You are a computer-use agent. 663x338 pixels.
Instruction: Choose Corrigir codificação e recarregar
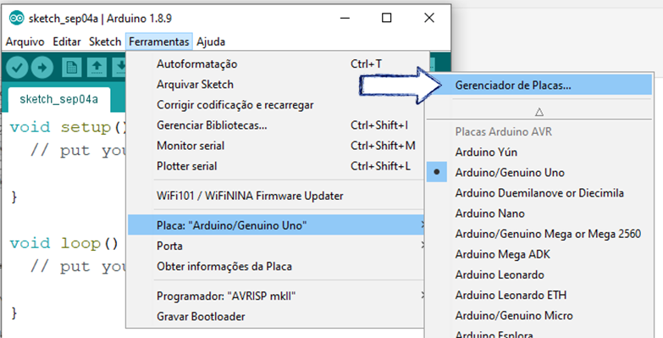pos(276,104)
